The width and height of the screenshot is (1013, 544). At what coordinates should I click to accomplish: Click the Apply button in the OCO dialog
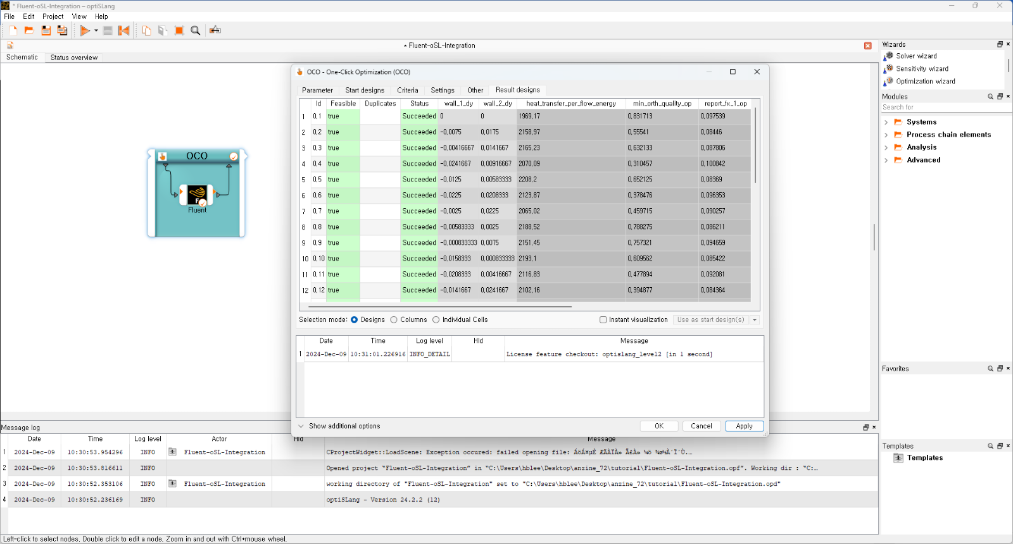(745, 426)
